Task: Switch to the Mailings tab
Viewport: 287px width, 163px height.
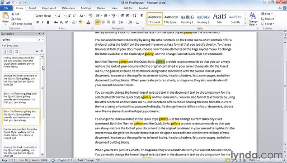Action: [86, 8]
